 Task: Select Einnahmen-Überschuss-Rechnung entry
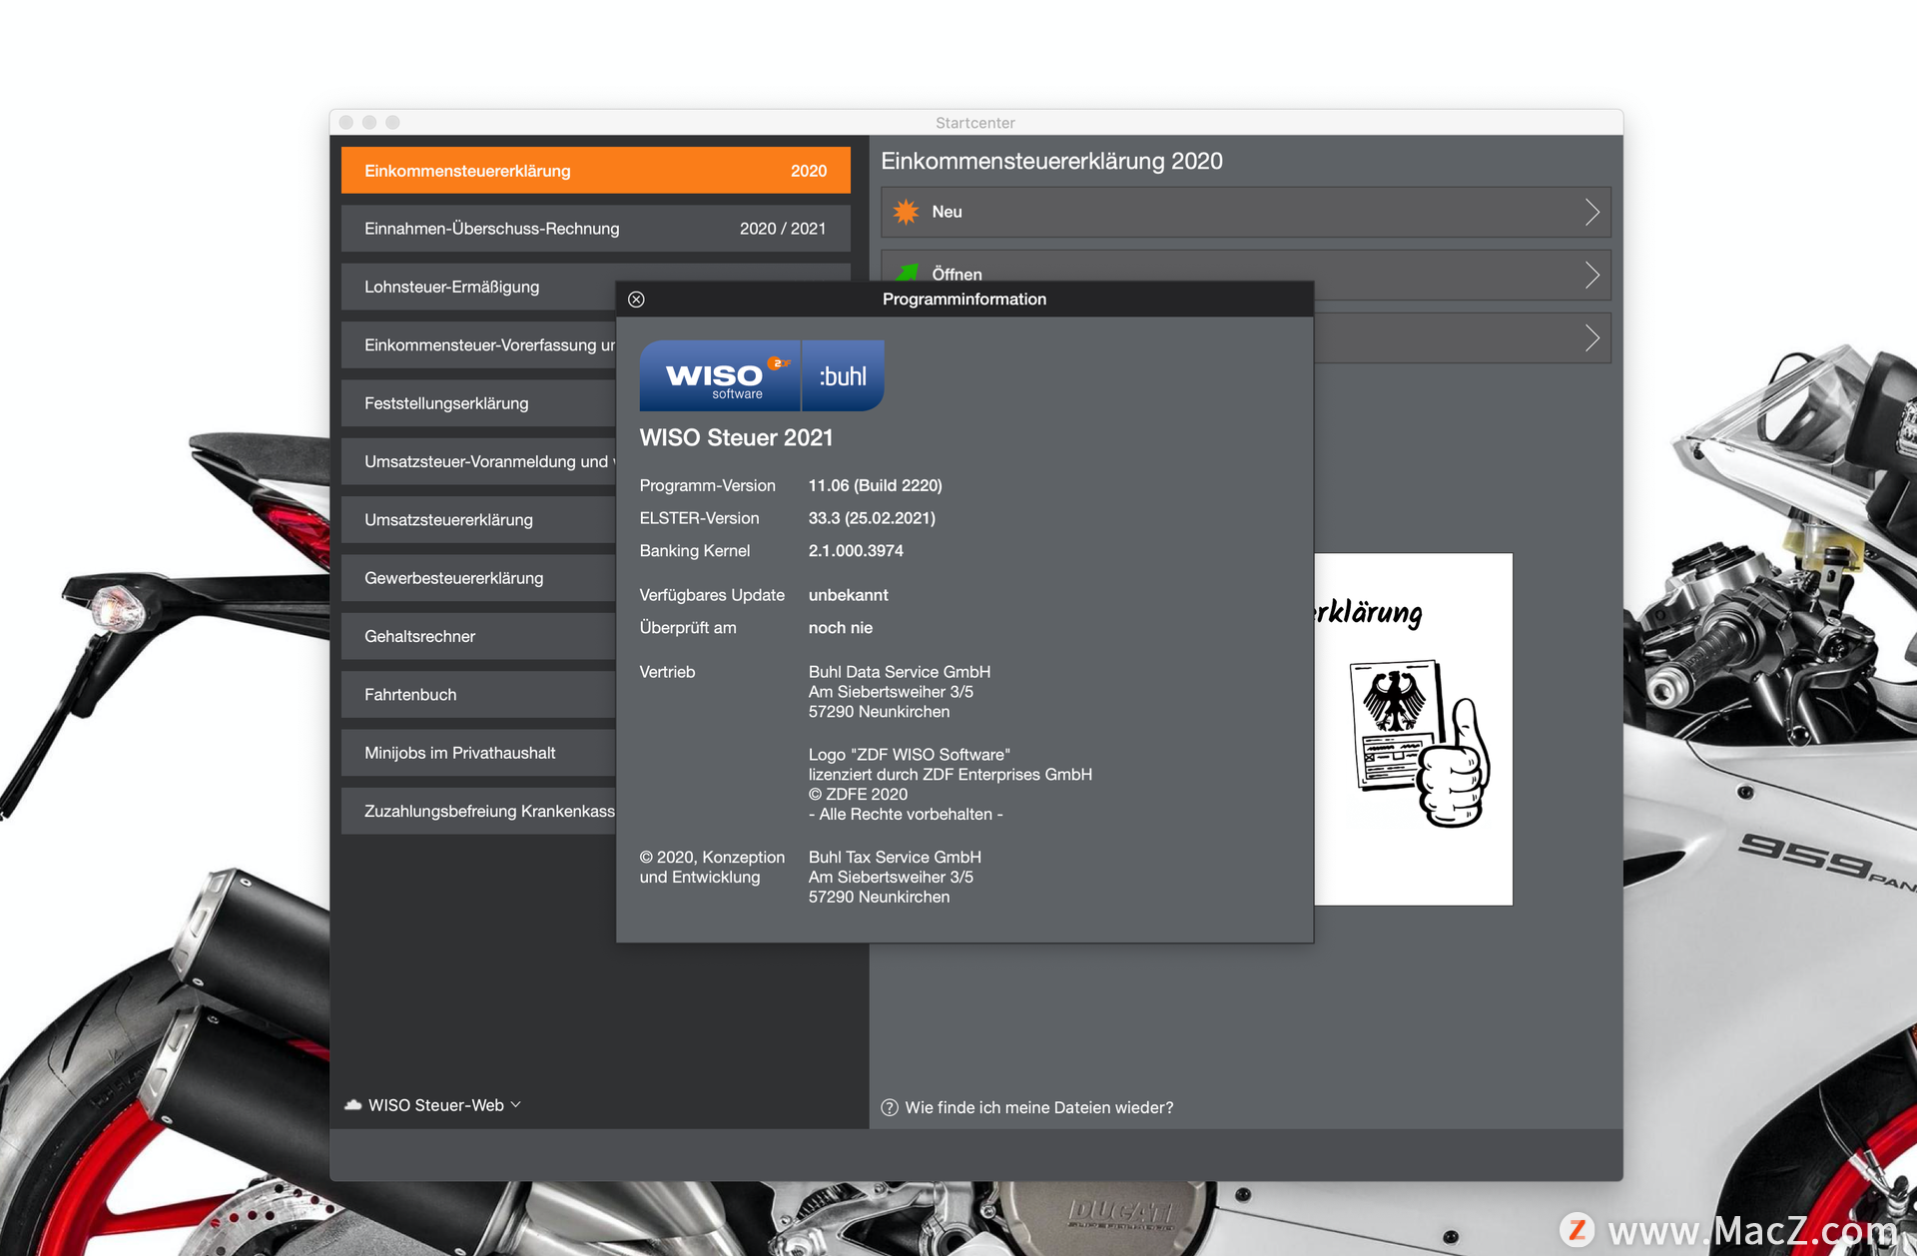point(596,229)
